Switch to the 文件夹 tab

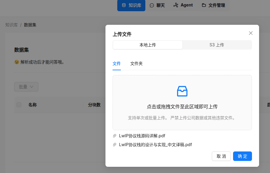(x=136, y=63)
